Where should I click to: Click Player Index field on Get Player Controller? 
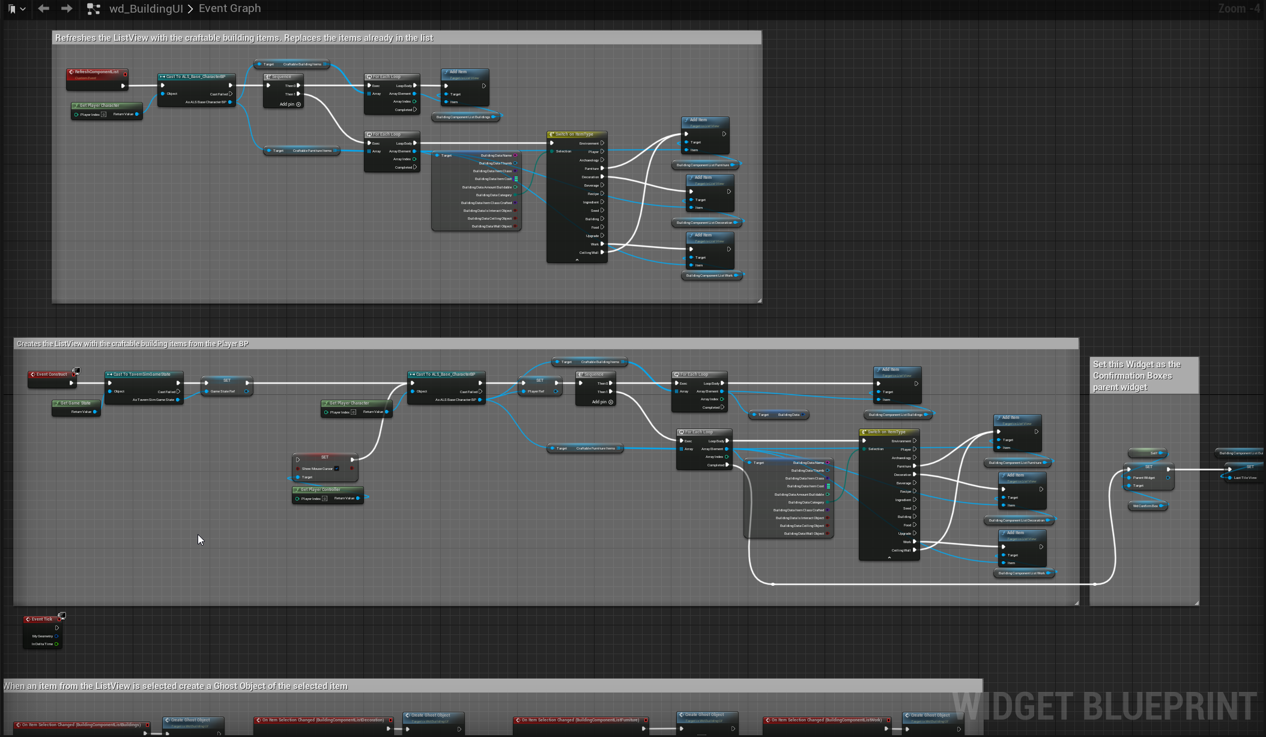click(325, 499)
